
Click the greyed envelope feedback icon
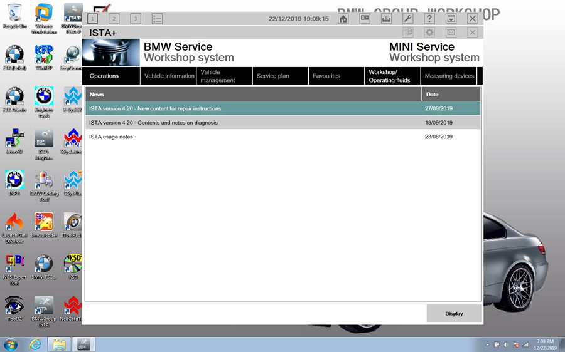coord(451,33)
